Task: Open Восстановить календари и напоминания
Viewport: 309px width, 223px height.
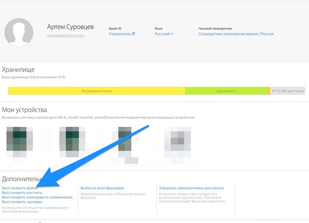Action: point(37,197)
